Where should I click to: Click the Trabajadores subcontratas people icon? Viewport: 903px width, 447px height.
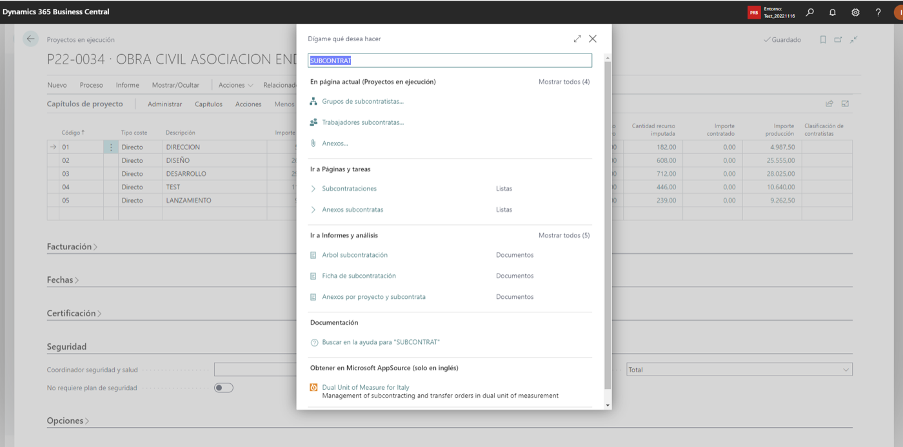click(313, 122)
